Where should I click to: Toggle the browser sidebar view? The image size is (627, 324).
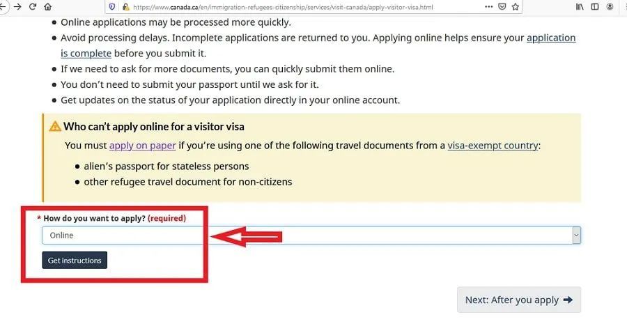tap(595, 6)
